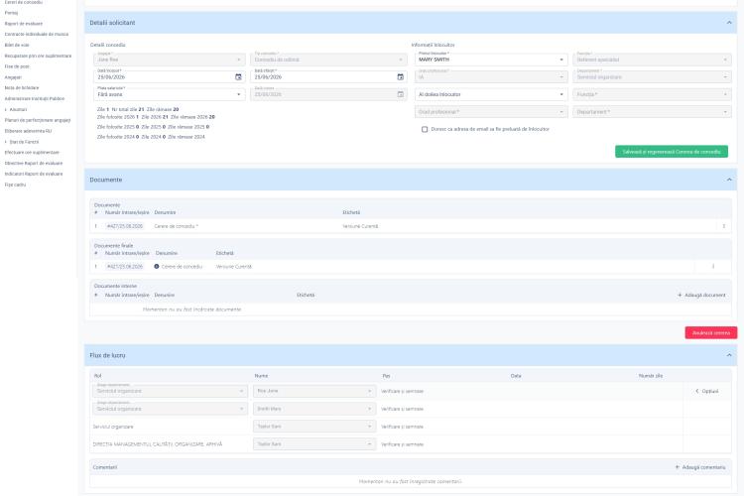744x496 pixels.
Task: Click calendar icon of the disabled return date
Action: pos(401,94)
